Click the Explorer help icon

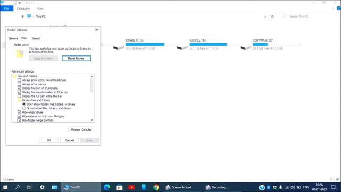[338, 9]
